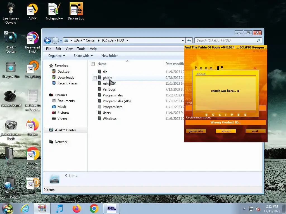Select Pictures under Libraries

pos(63,113)
